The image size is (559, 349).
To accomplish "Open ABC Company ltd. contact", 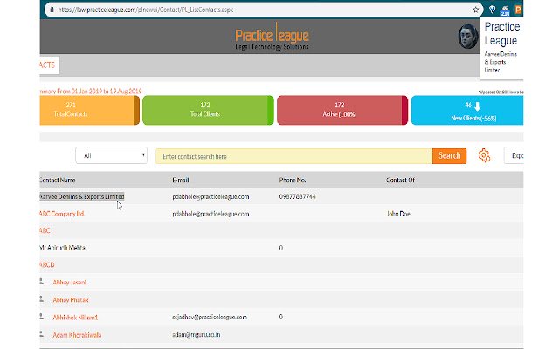I will tap(62, 214).
